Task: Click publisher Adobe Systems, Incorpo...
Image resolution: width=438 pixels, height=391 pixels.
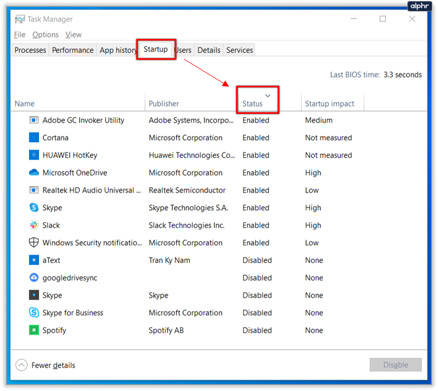Action: click(191, 120)
